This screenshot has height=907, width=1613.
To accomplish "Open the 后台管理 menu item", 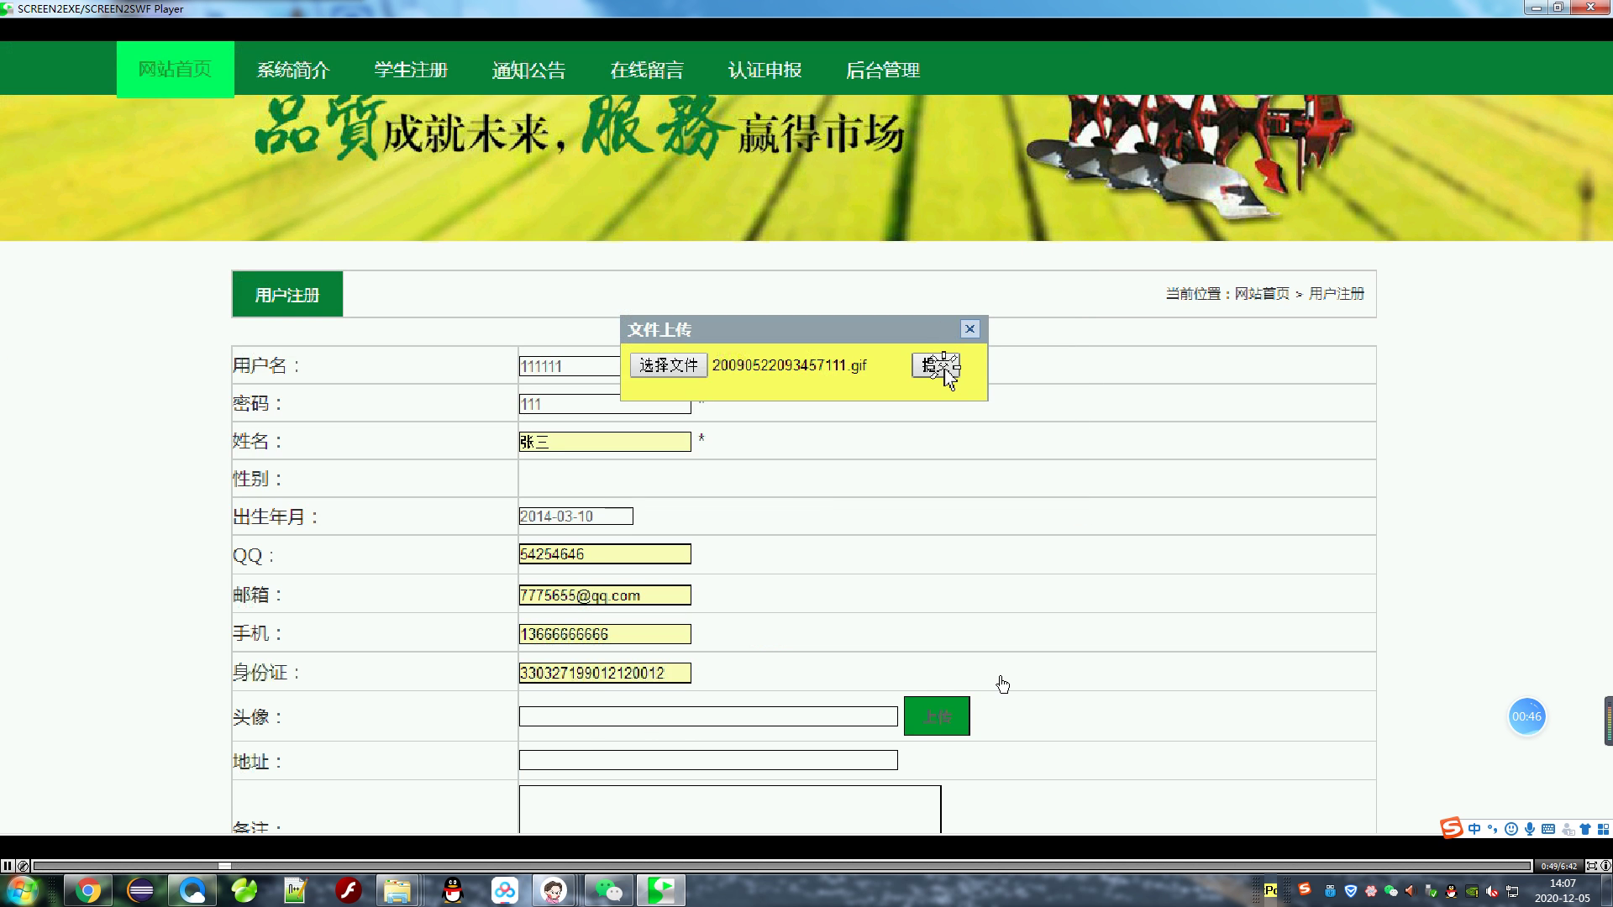I will pyautogui.click(x=883, y=71).
